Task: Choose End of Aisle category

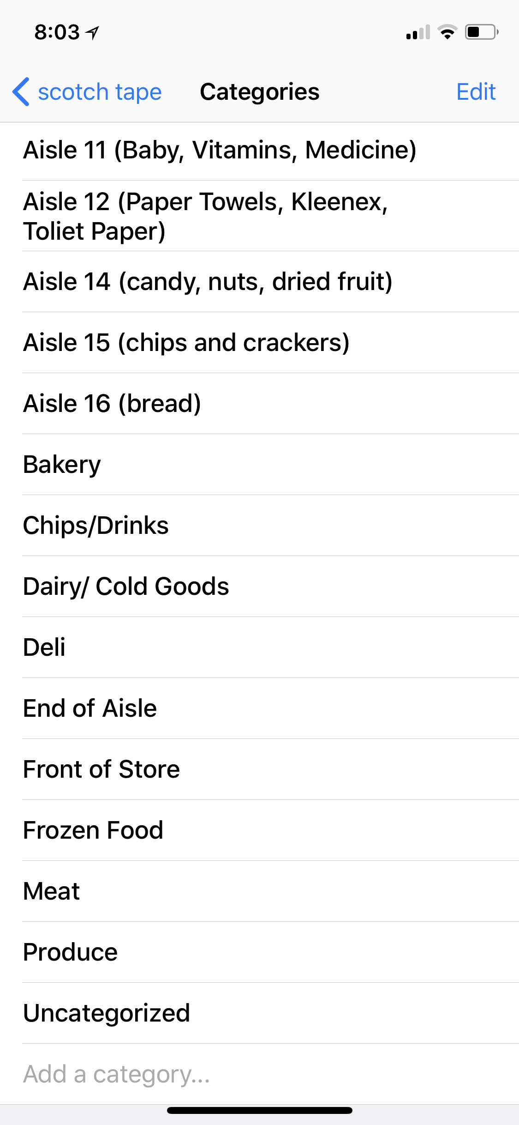Action: click(x=90, y=708)
